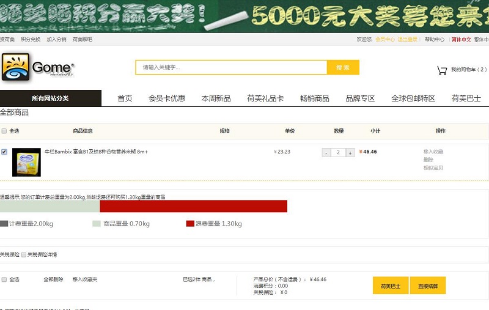Open 积分兑换 top link
This screenshot has width=489, height=310.
click(x=31, y=39)
